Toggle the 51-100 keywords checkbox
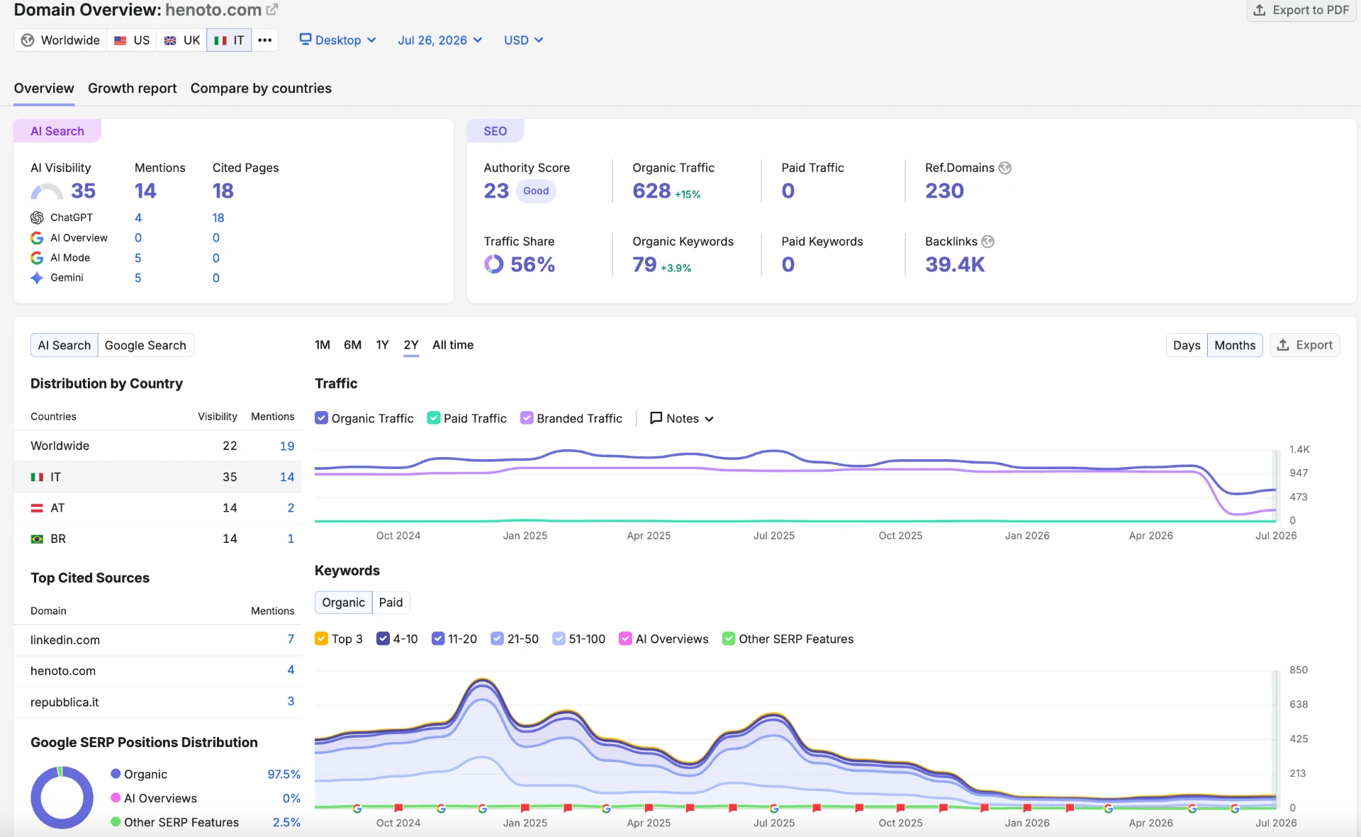This screenshot has height=837, width=1361. point(559,639)
